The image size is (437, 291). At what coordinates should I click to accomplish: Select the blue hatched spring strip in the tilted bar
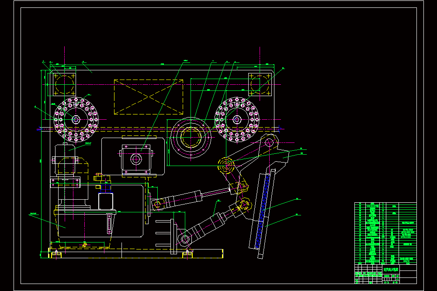tap(263, 211)
